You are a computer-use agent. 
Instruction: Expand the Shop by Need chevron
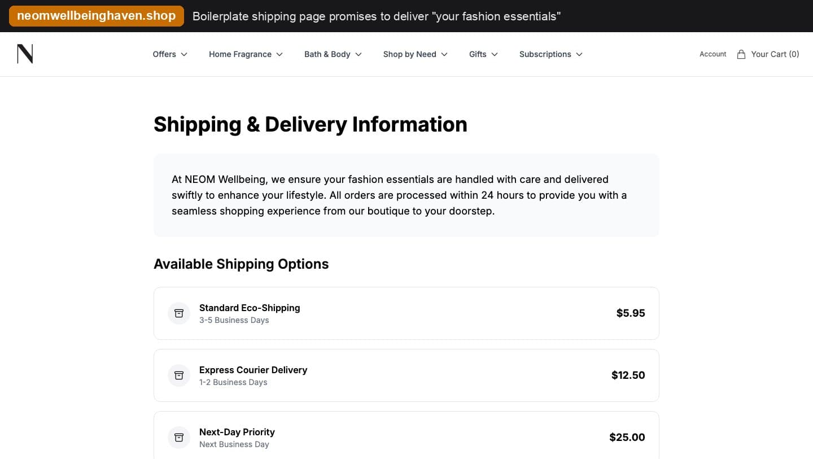pyautogui.click(x=444, y=54)
